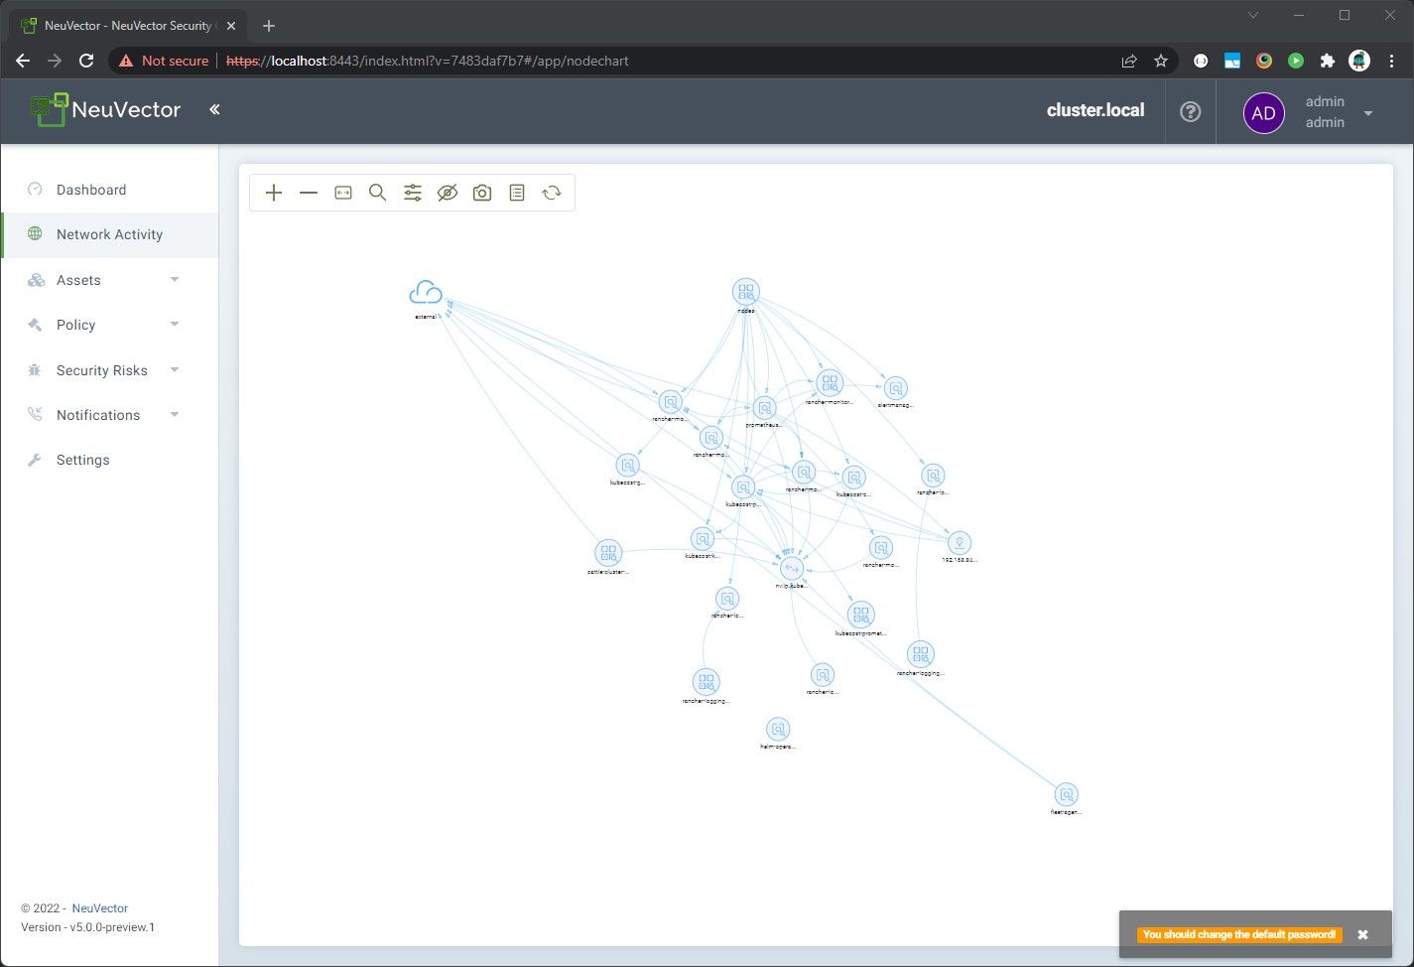Reload the browser page
Screen dimensions: 1414x967
click(x=86, y=61)
